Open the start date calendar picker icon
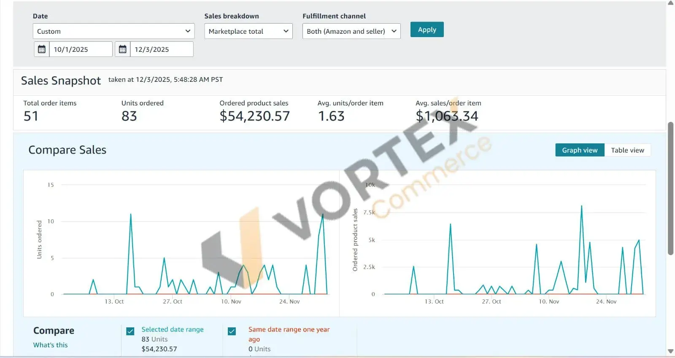This screenshot has height=358, width=675. (42, 49)
